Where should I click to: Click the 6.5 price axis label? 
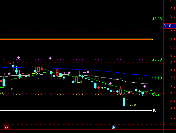[x=173, y=109]
